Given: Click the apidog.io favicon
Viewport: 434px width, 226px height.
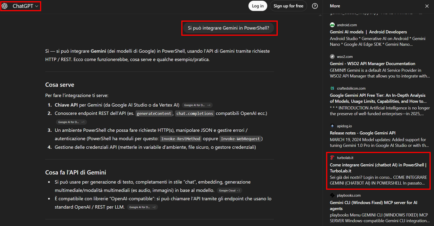Looking at the screenshot, I should pyautogui.click(x=332, y=126).
